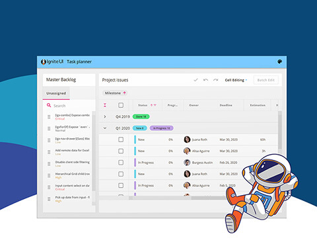Open the theme palette icon in header
317x242 pixels.
point(279,61)
